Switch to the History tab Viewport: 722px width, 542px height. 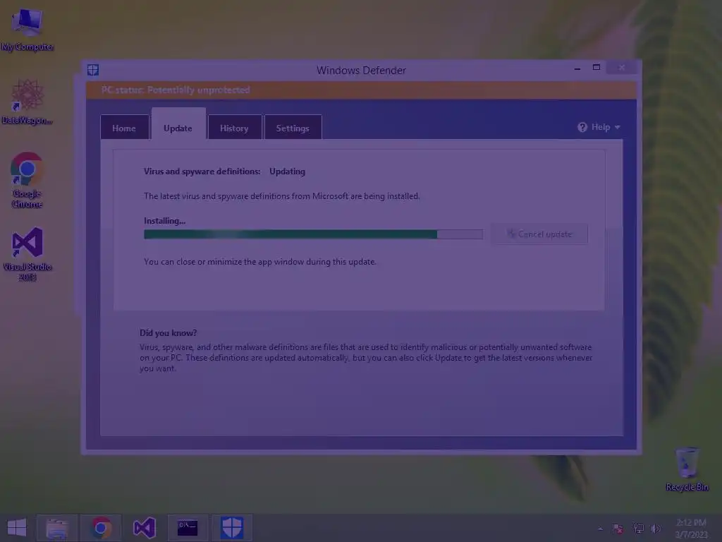pyautogui.click(x=234, y=128)
